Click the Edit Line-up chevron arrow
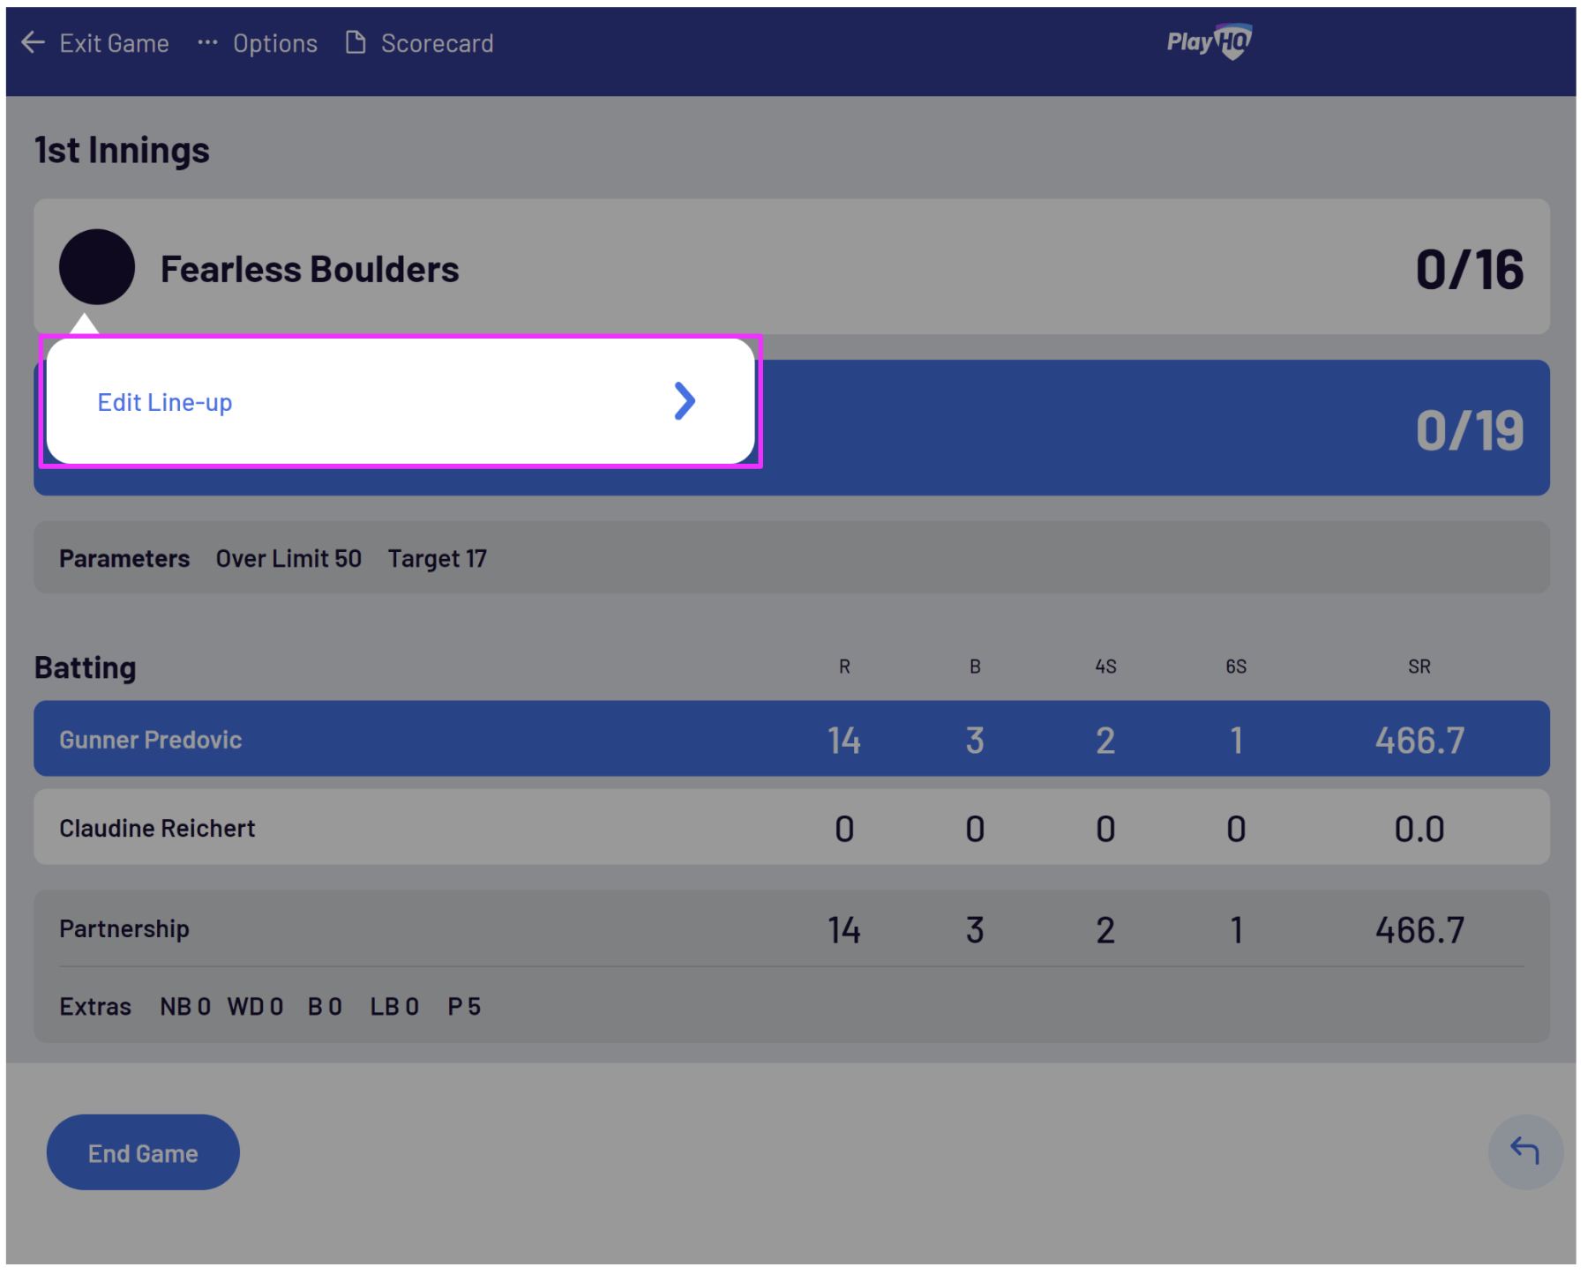This screenshot has width=1595, height=1274. pos(685,402)
